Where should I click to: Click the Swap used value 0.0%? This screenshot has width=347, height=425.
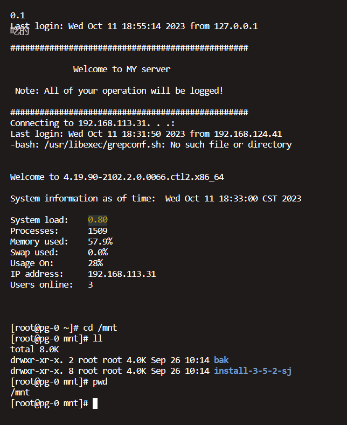point(98,252)
